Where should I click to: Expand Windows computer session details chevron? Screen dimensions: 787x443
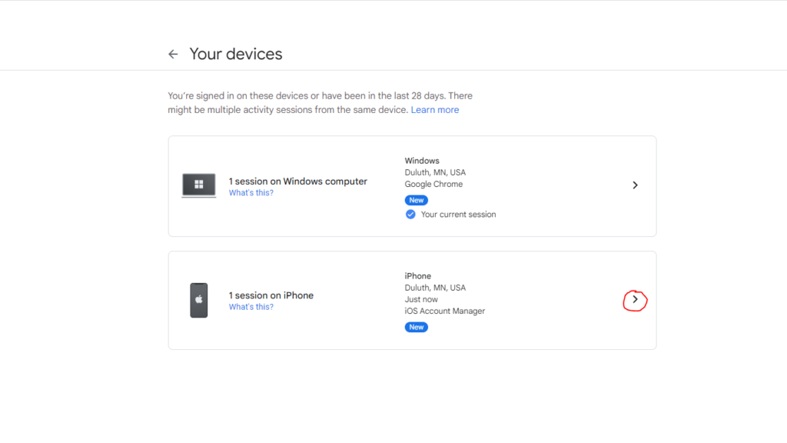[635, 185]
